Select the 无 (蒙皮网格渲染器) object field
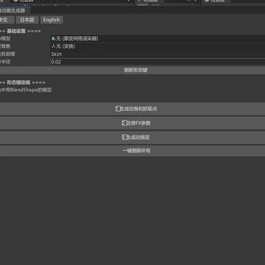Image resolution: width=265 pixels, height=265 pixels. coord(158,39)
